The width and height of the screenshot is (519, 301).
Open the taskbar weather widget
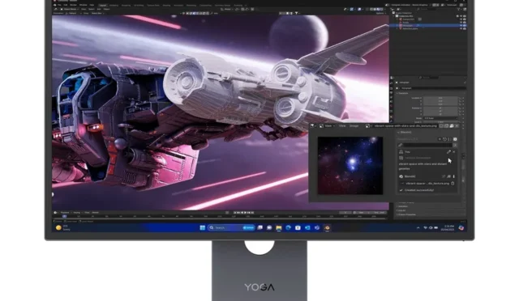[63, 227]
